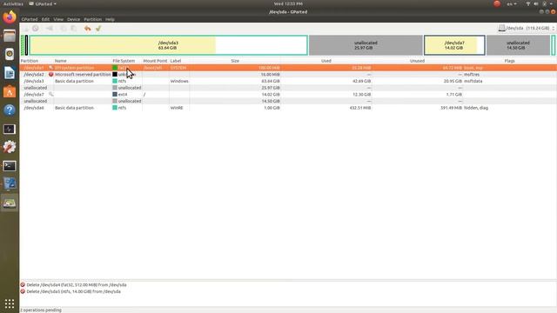Select the row labeled WinRE
This screenshot has width=557, height=313.
[x=288, y=108]
